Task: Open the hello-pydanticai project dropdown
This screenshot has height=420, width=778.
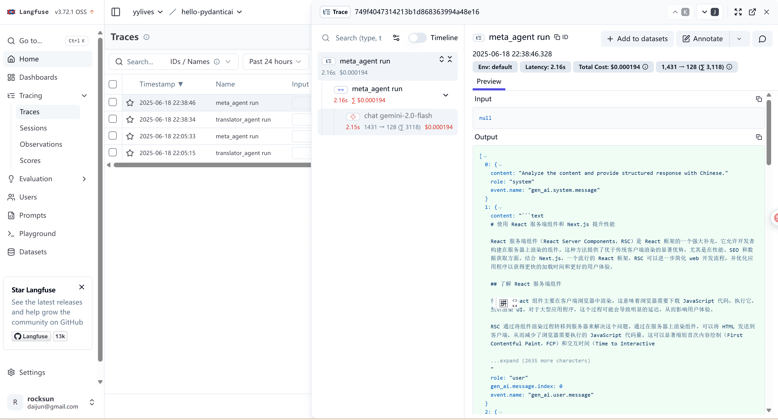Action: coord(211,12)
